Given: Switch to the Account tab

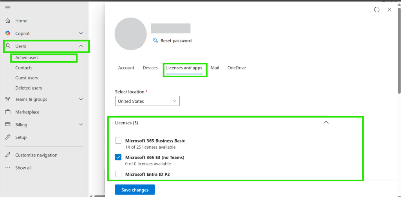Looking at the screenshot, I should 126,68.
